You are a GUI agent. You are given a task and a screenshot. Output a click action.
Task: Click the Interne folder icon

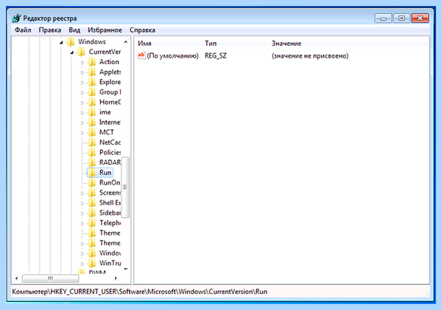tap(92, 123)
